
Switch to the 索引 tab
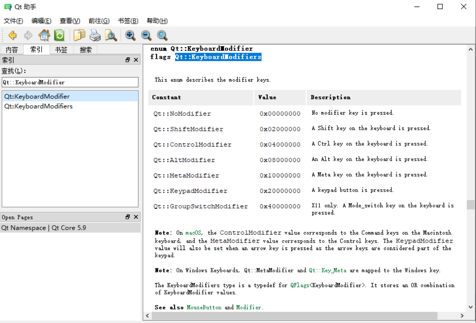(36, 49)
